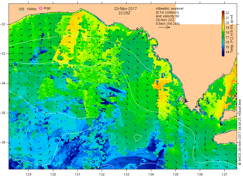Click the 22 value on temperature scale

pos(227,13)
